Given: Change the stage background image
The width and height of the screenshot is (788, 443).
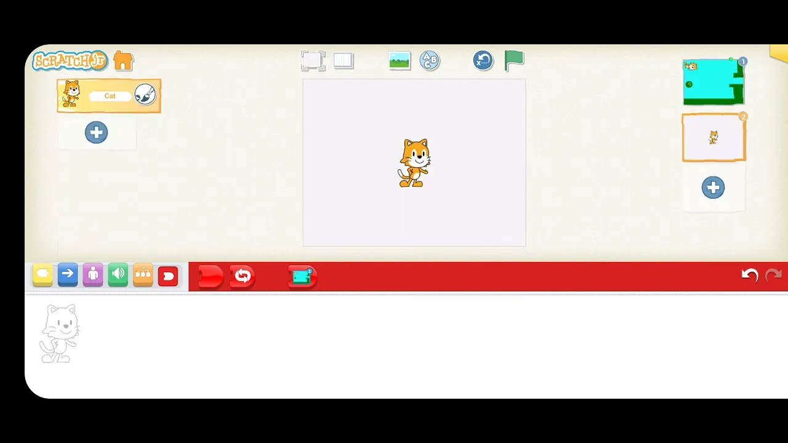Looking at the screenshot, I should point(400,60).
